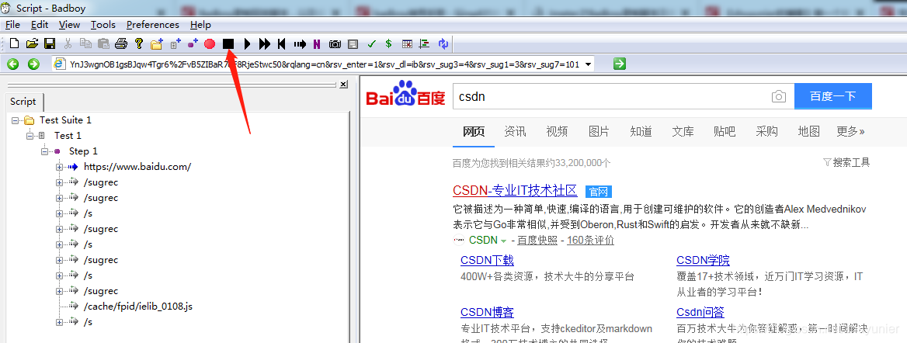Open variables with green dollar icon
The width and height of the screenshot is (907, 343).
[x=389, y=43]
